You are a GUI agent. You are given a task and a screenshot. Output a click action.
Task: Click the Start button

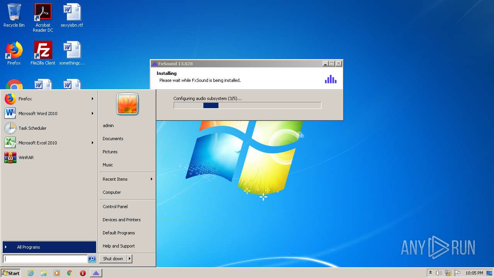pyautogui.click(x=10, y=273)
